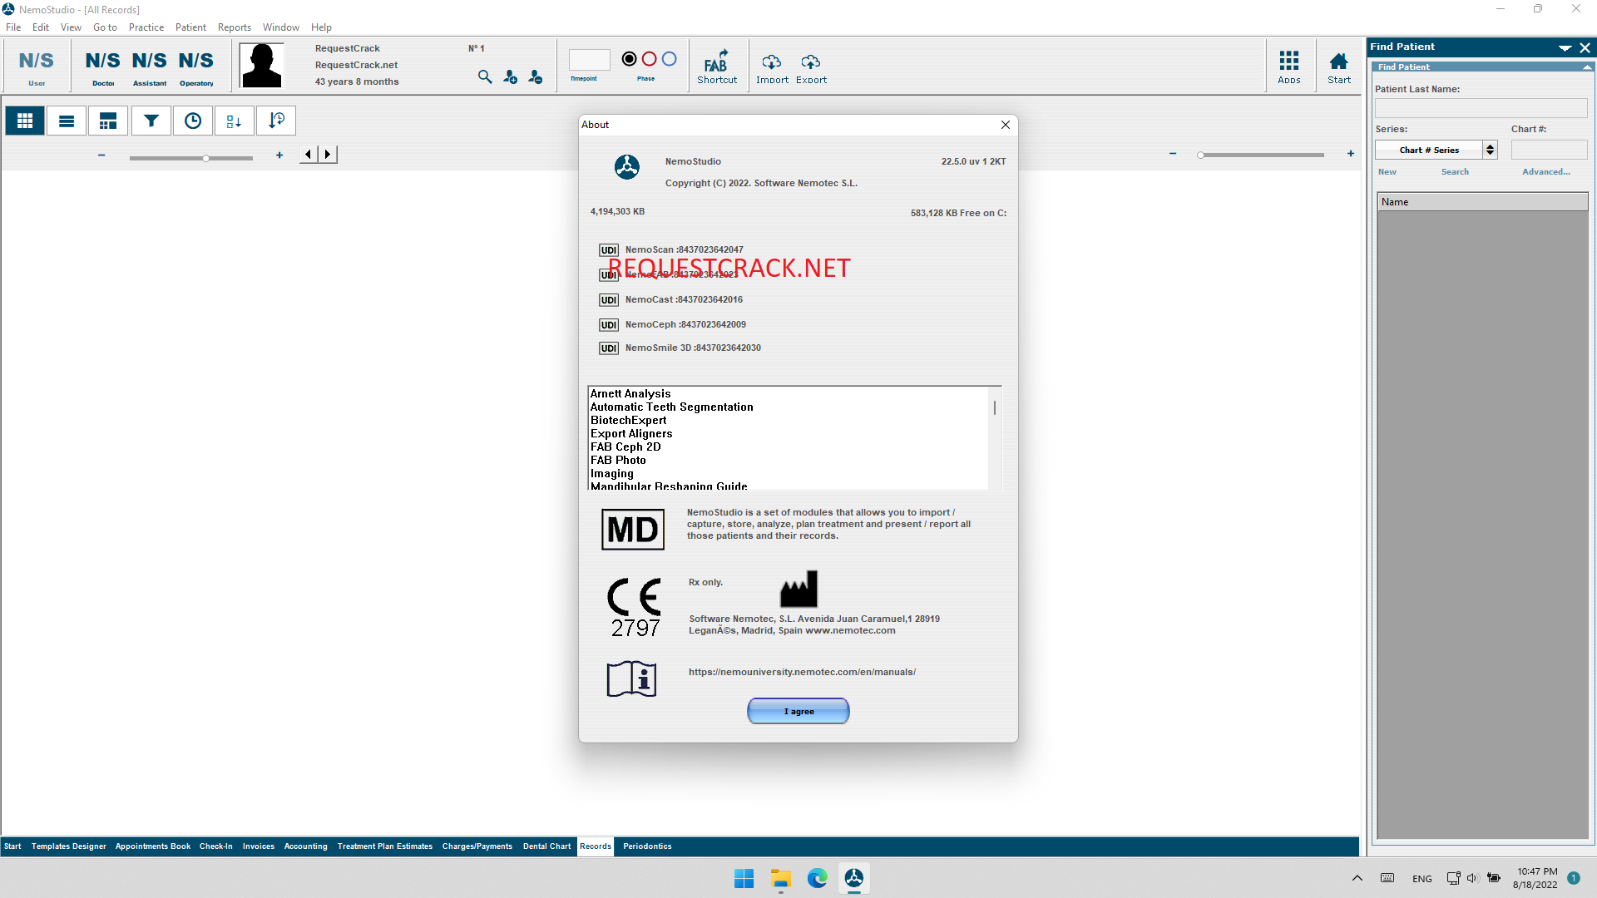Click Advanced search link in Find Patient
The image size is (1597, 898).
click(x=1545, y=171)
